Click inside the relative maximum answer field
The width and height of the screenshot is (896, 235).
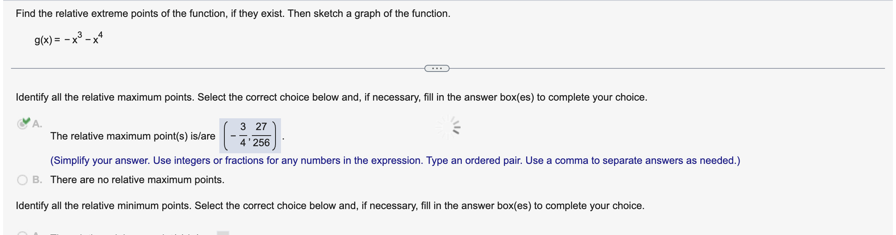pos(250,136)
